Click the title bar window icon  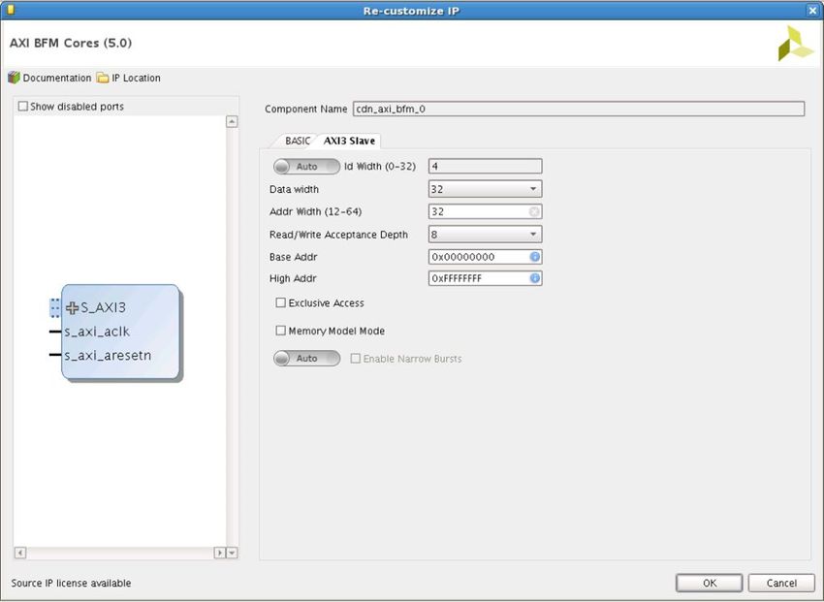coord(10,10)
